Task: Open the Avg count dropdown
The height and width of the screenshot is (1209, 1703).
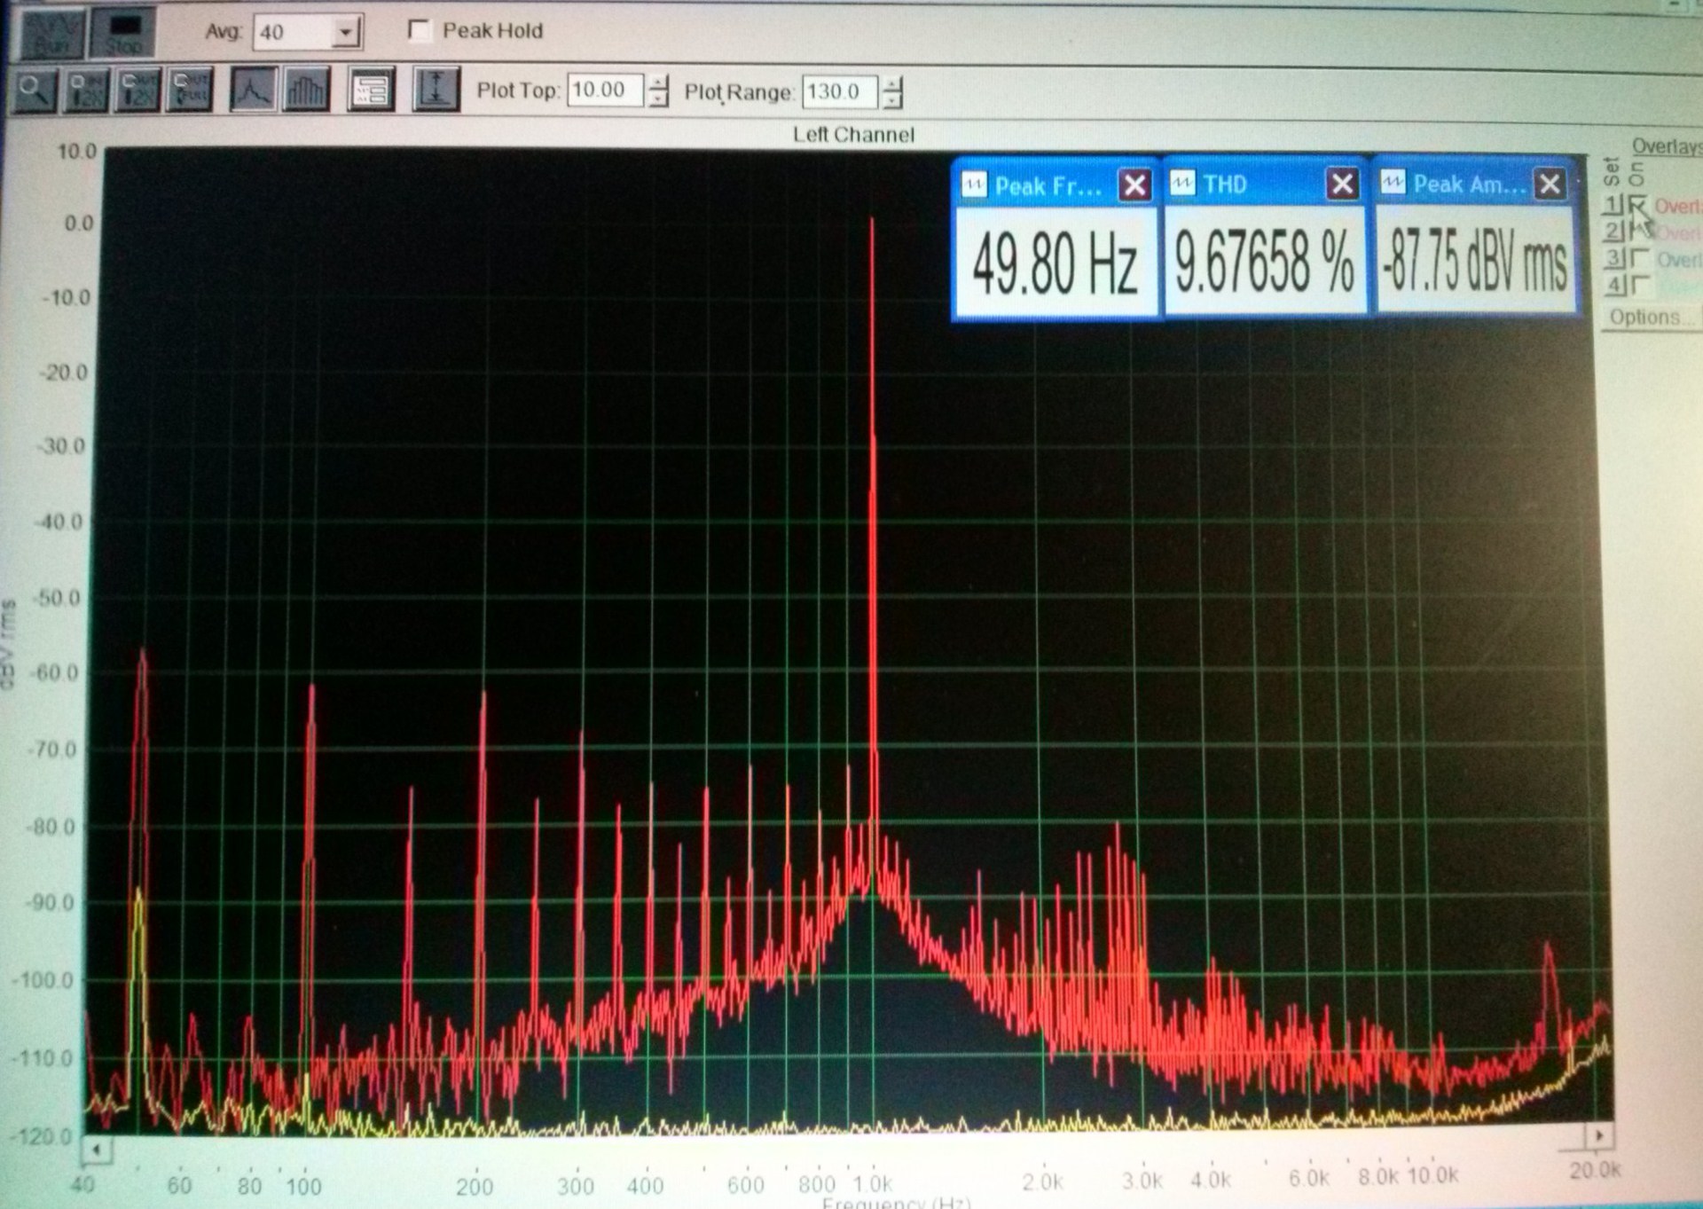Action: coord(345,33)
